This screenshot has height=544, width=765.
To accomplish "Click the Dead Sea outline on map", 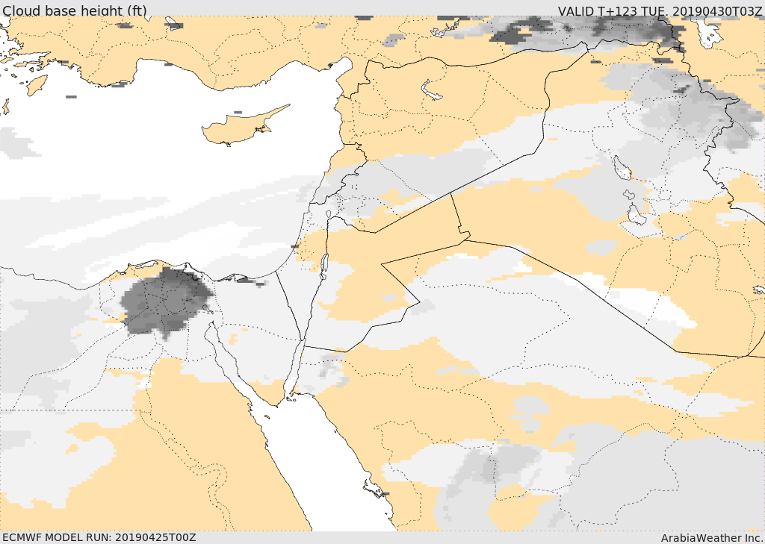I will pos(323,267).
